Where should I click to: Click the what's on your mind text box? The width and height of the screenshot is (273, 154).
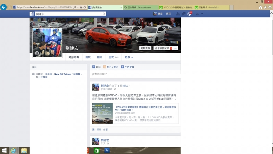coord(135,74)
